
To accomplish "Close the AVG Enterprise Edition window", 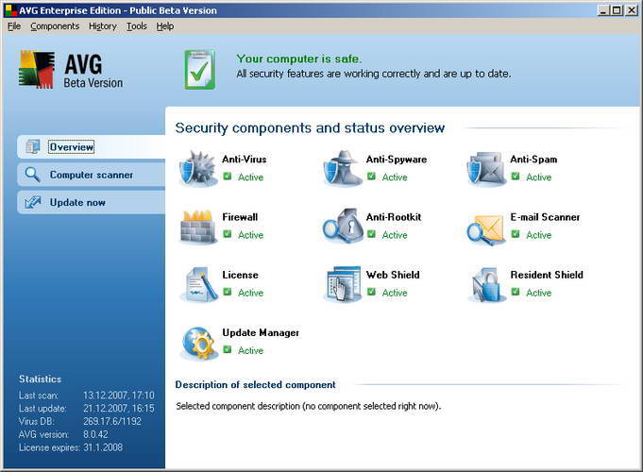I will click(x=631, y=10).
